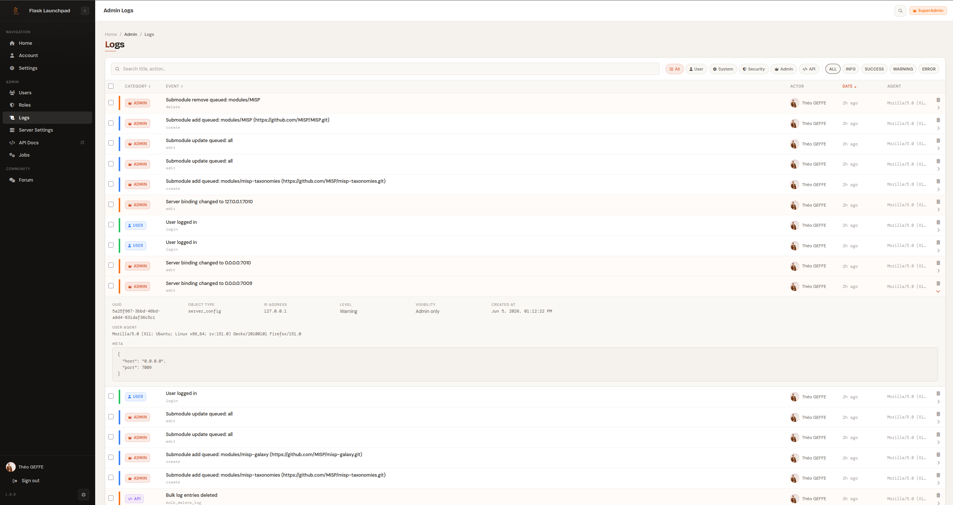
Task: Select the All categories filter
Action: pyautogui.click(x=675, y=69)
